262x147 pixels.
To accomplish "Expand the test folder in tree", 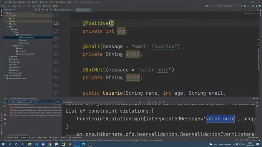I will click(x=9, y=56).
